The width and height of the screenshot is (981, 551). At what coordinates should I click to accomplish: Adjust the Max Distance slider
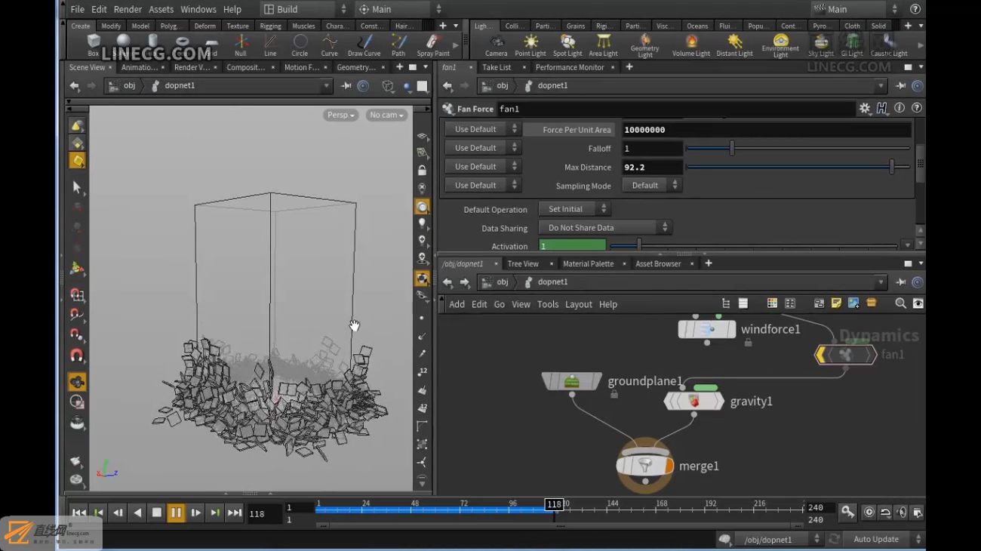pos(798,167)
